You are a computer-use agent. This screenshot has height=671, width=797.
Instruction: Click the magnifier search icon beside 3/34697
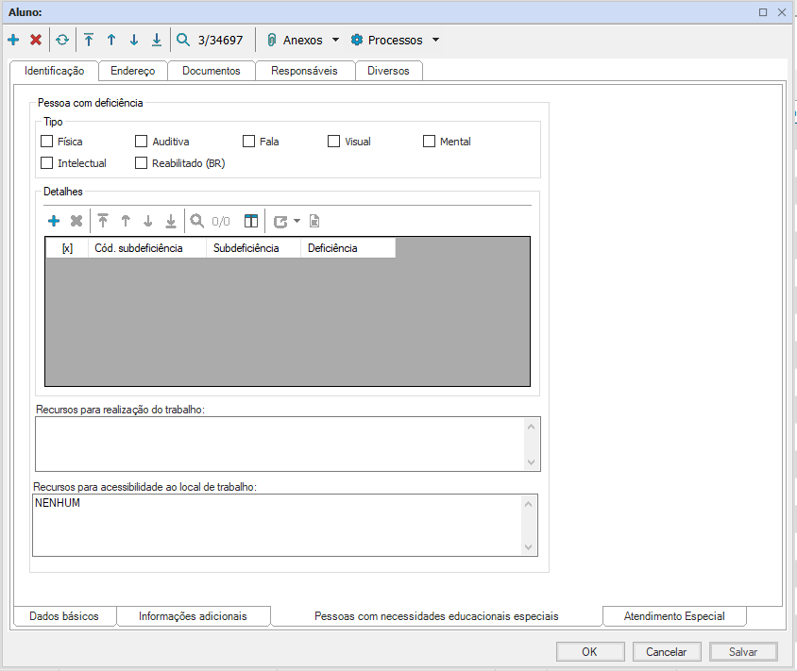(183, 40)
